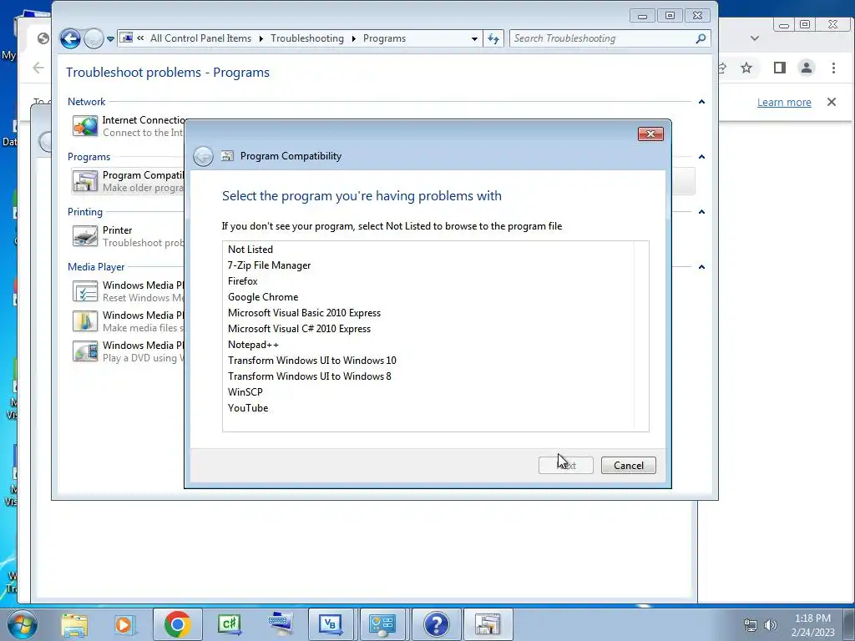Click the Next button in the dialog
The width and height of the screenshot is (855, 641).
[x=565, y=465]
